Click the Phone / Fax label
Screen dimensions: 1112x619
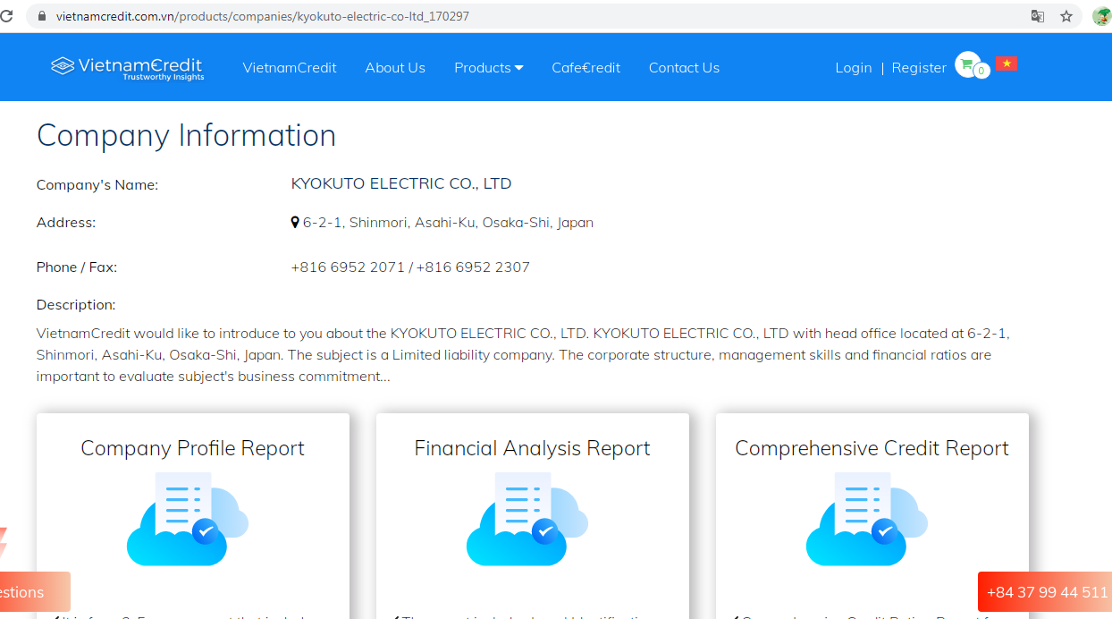pyautogui.click(x=77, y=267)
